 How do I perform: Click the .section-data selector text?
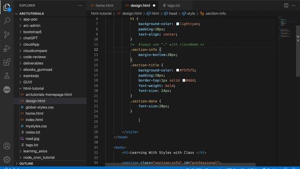(143, 101)
